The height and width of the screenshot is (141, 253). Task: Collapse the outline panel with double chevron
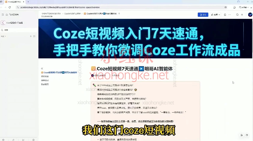click(42, 69)
